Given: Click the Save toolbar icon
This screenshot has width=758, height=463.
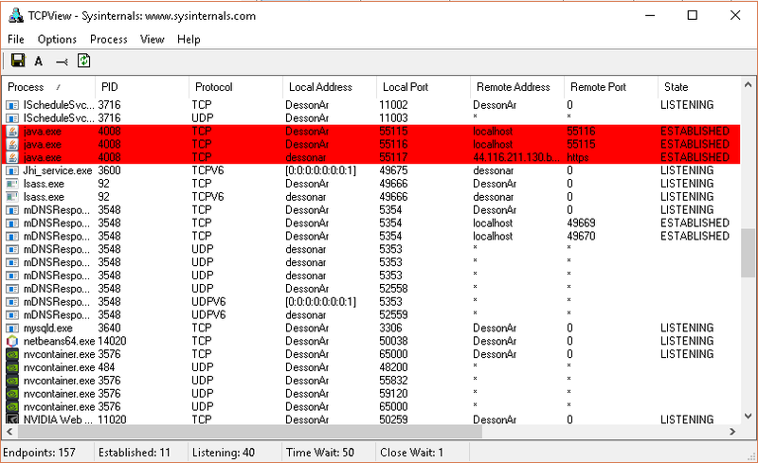Looking at the screenshot, I should point(18,61).
